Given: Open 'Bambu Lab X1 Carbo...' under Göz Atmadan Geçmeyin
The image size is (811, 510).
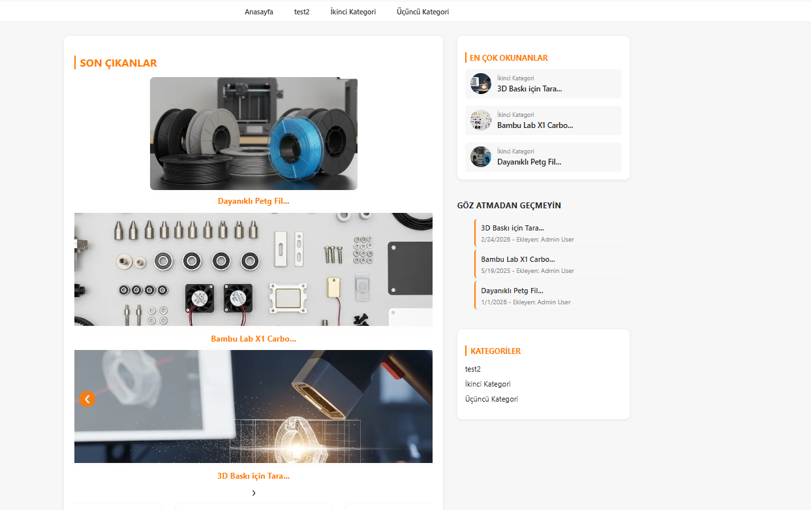Looking at the screenshot, I should coord(518,259).
